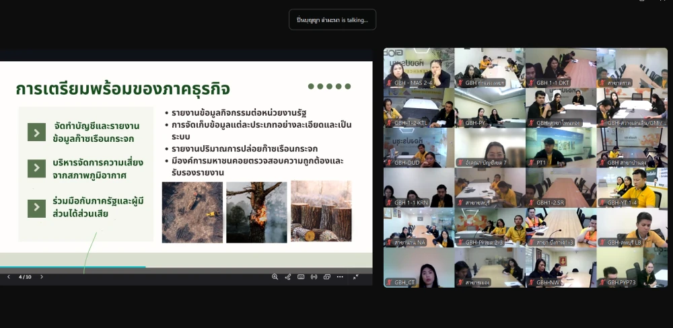Click the green chevron beside 'ร่วมมือกับภาครัฐ'
This screenshot has width=673, height=328.
point(36,208)
